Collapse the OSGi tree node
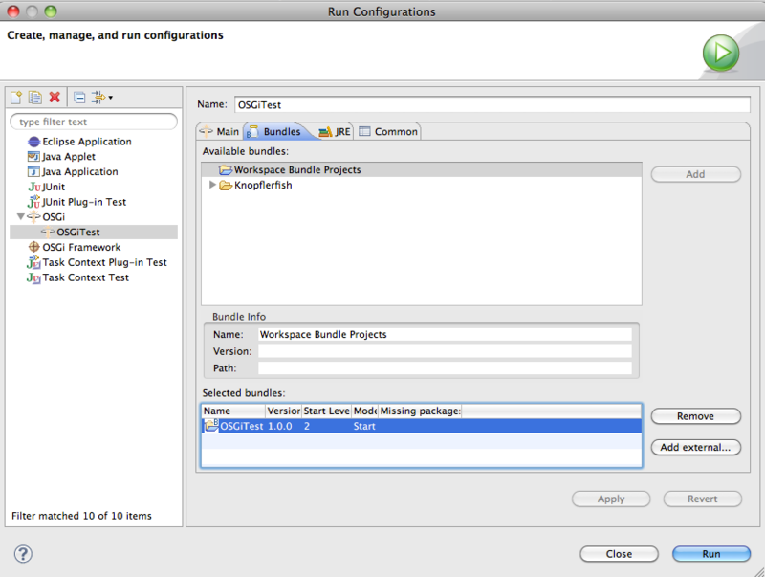 [x=20, y=216]
